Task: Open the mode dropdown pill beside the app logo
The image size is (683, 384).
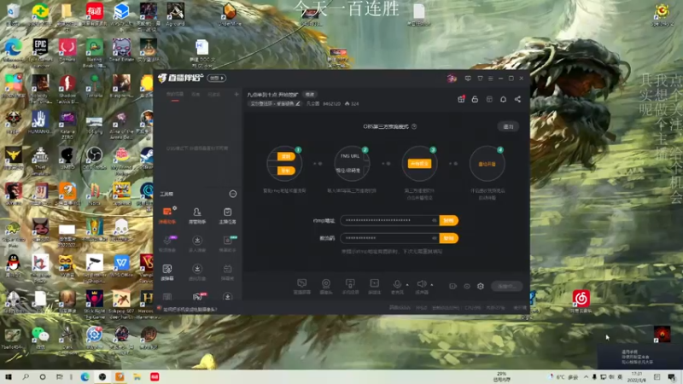Action: [x=217, y=79]
